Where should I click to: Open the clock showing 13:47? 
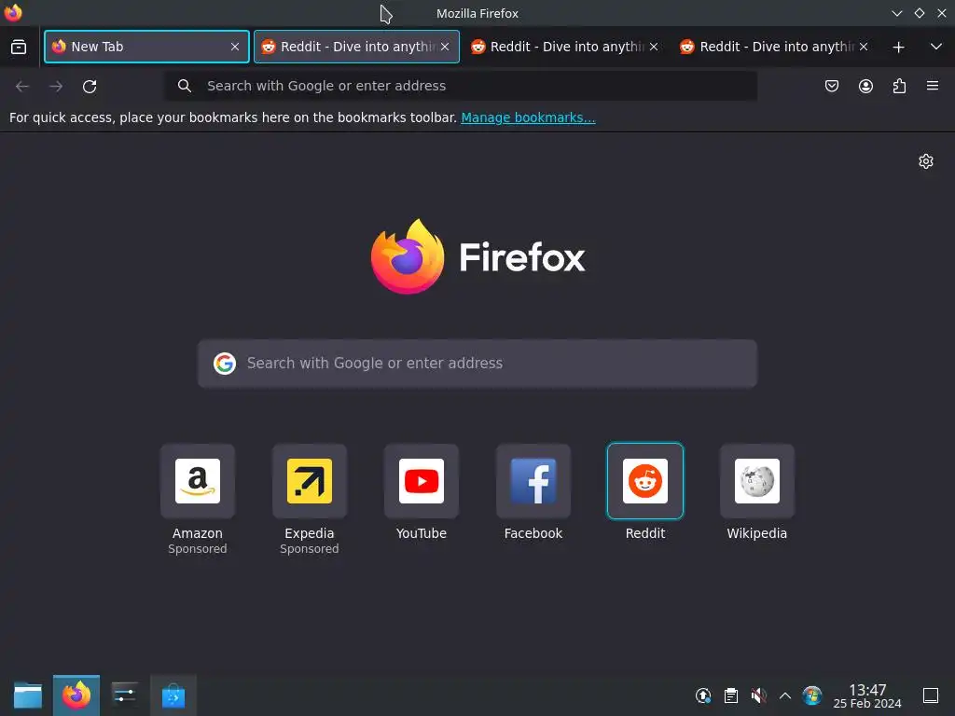[867, 695]
